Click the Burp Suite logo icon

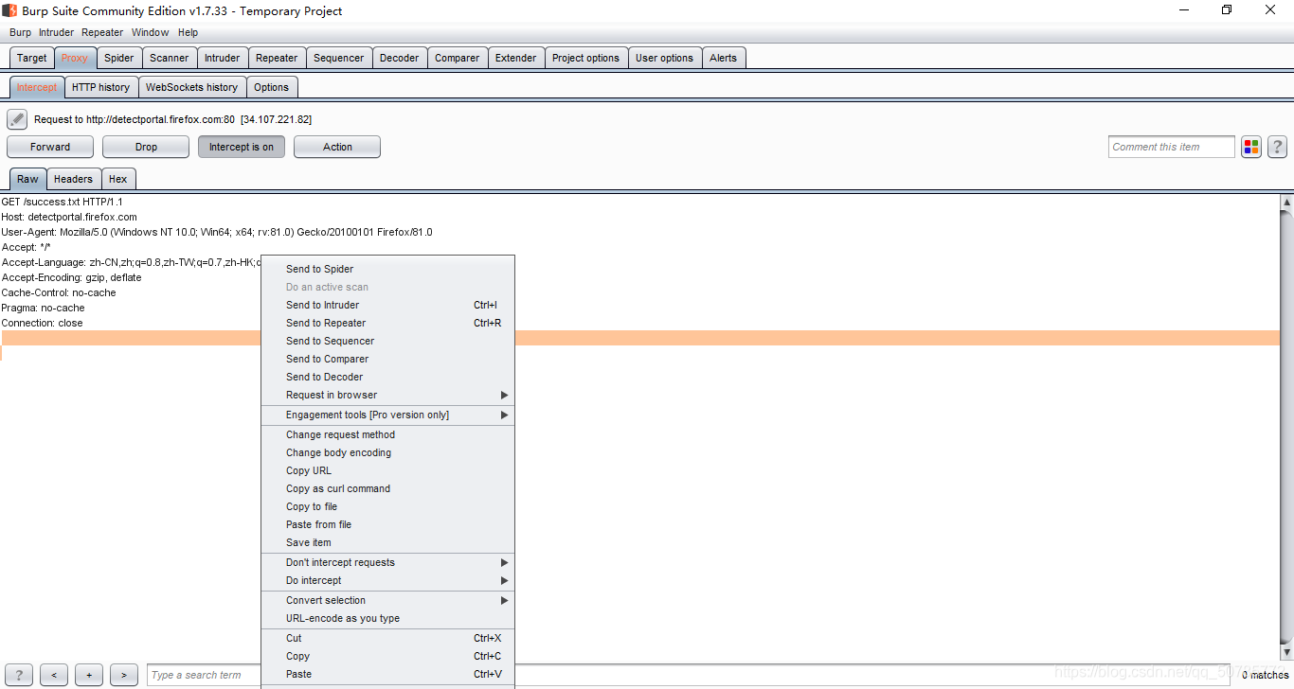tap(9, 10)
